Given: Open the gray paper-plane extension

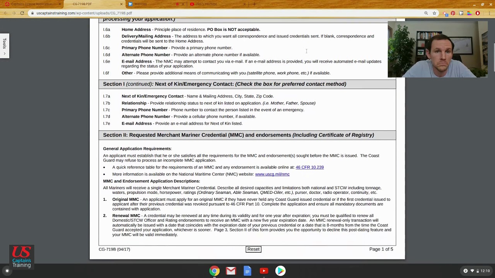Looking at the screenshot, I should click(x=461, y=13).
